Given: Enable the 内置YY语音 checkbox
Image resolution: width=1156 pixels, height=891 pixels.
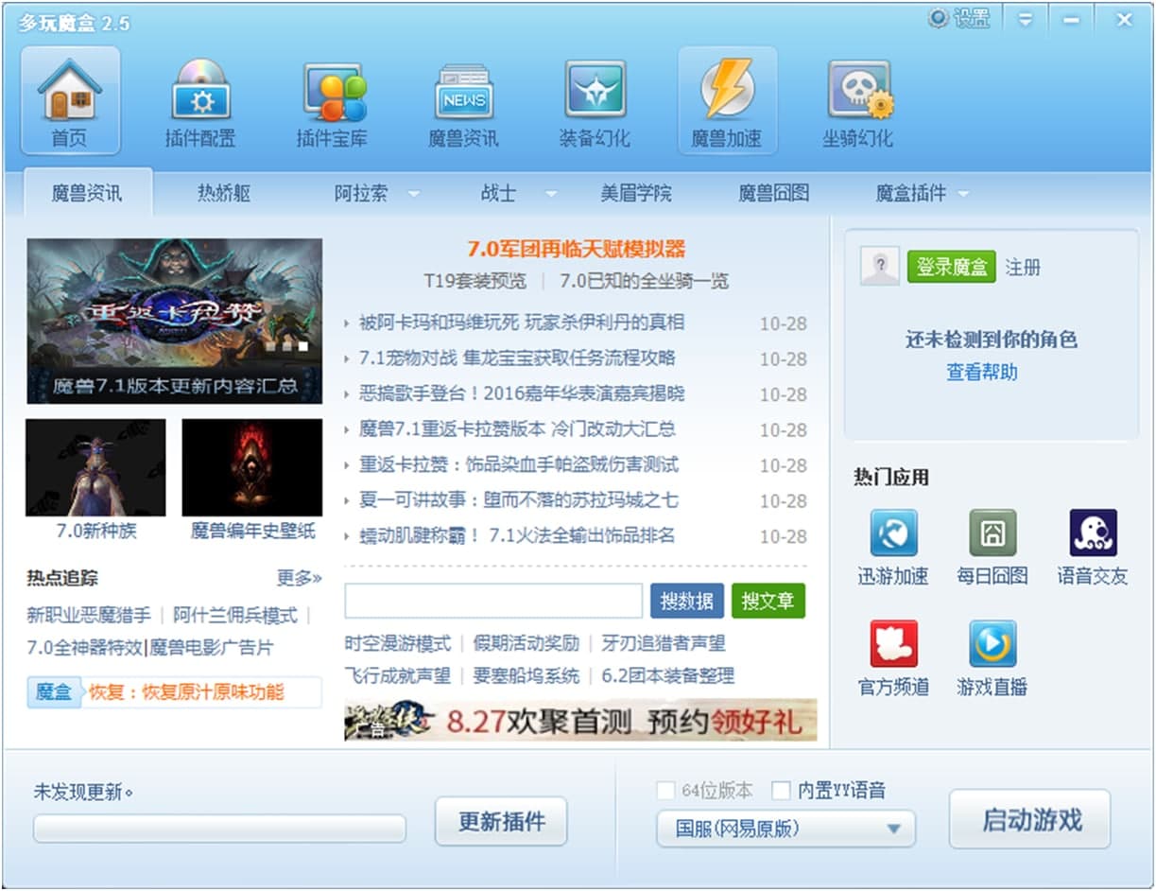Looking at the screenshot, I should point(781,791).
